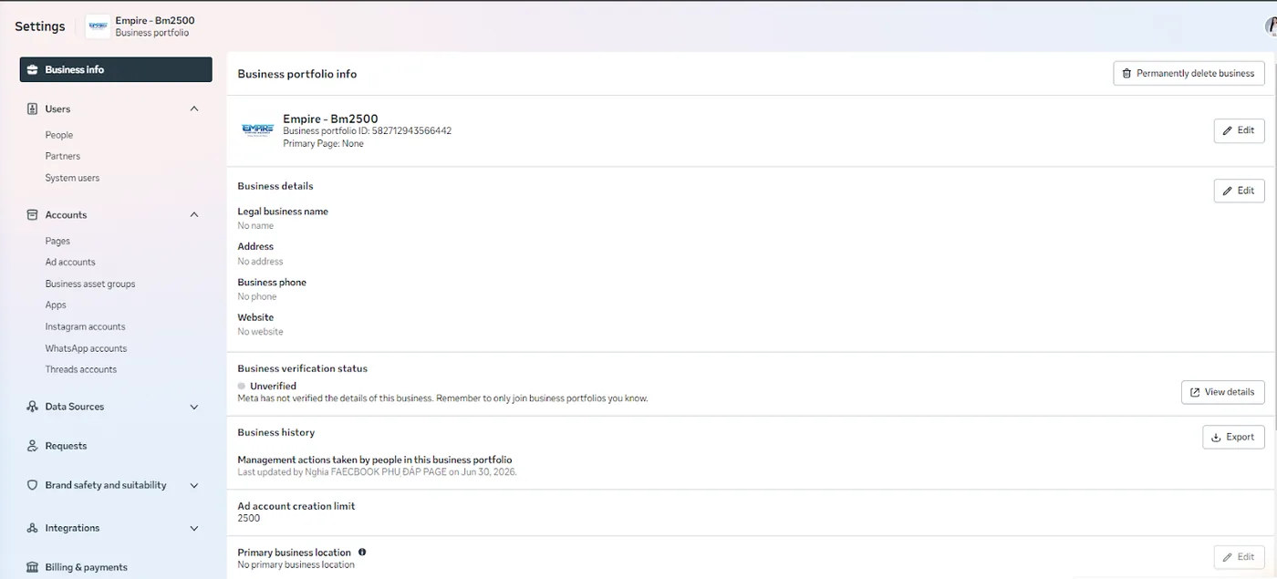Expand the Integrations chevron
The width and height of the screenshot is (1277, 579).
tap(194, 528)
